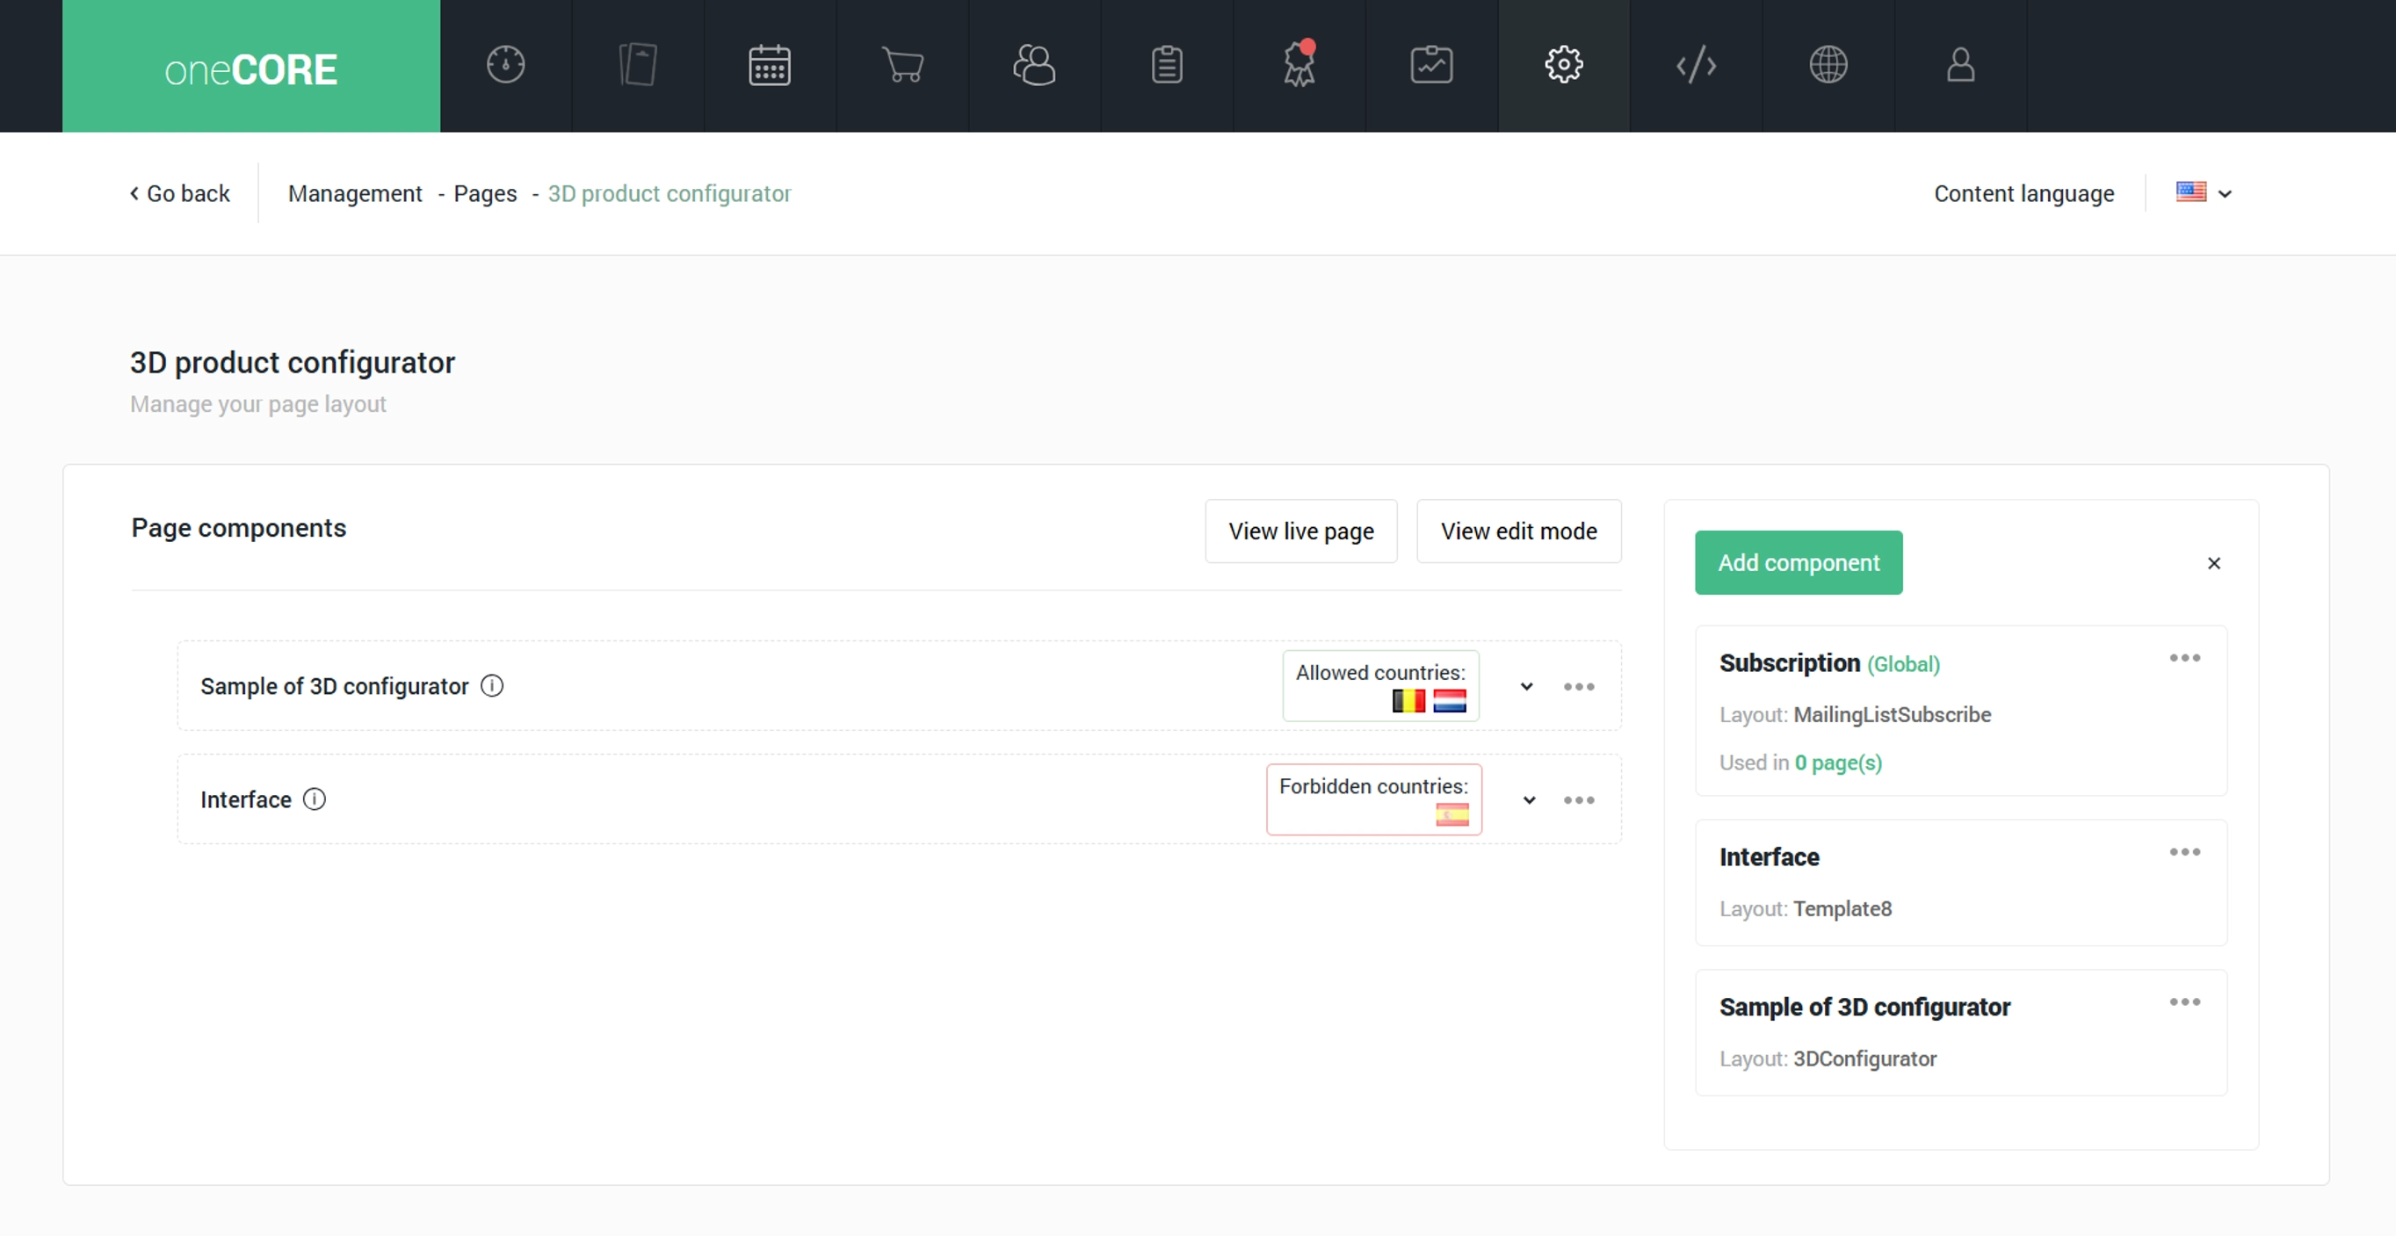
Task: Expand the Sample of 3D configurator chevron
Action: click(1526, 686)
